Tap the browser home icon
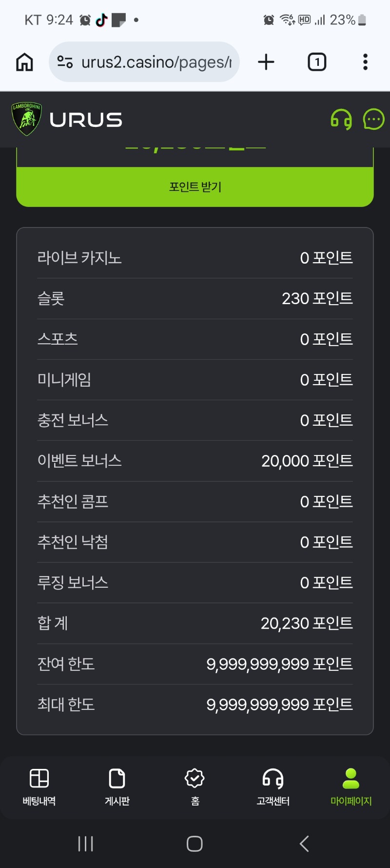 tap(24, 62)
